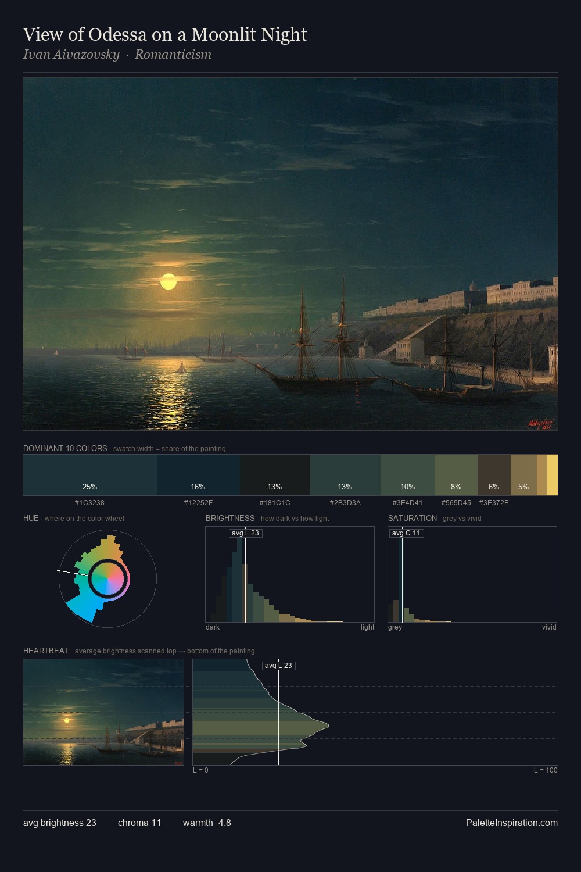Click the avg L 23 label in brightness histogram
Screen dimensions: 581x872
[245, 533]
